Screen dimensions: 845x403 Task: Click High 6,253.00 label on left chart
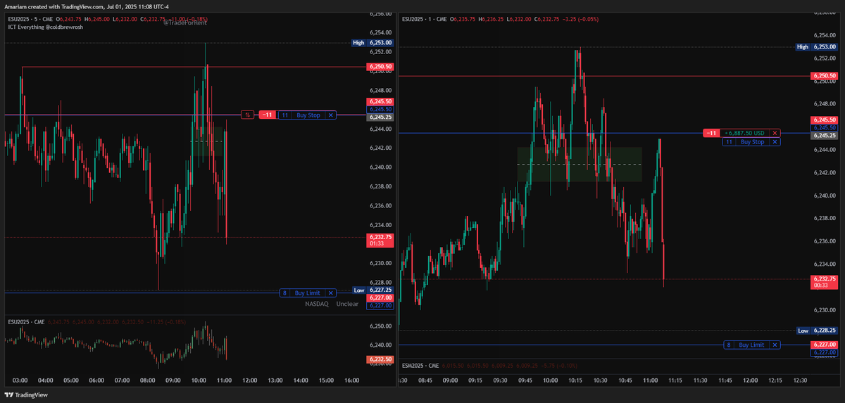373,43
